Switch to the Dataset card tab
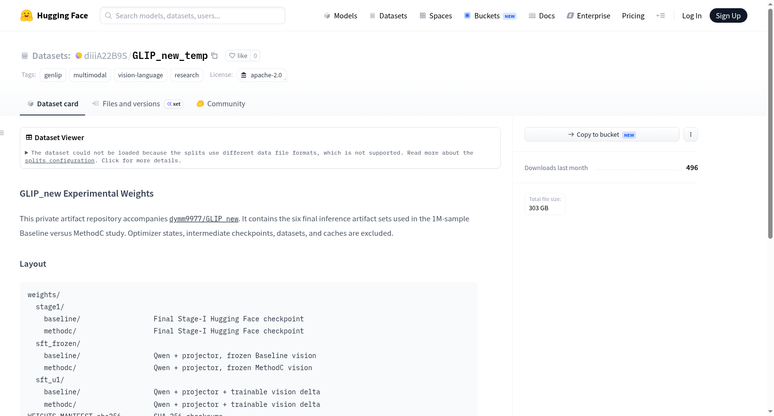 (52, 104)
